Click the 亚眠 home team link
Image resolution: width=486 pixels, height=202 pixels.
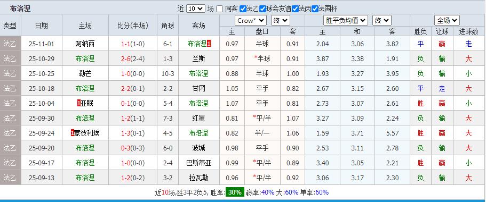87,103
